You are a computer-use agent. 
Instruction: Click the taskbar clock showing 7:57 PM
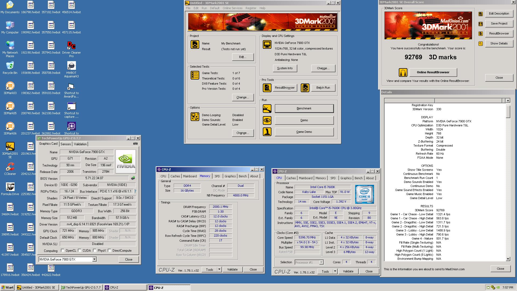coord(508,287)
